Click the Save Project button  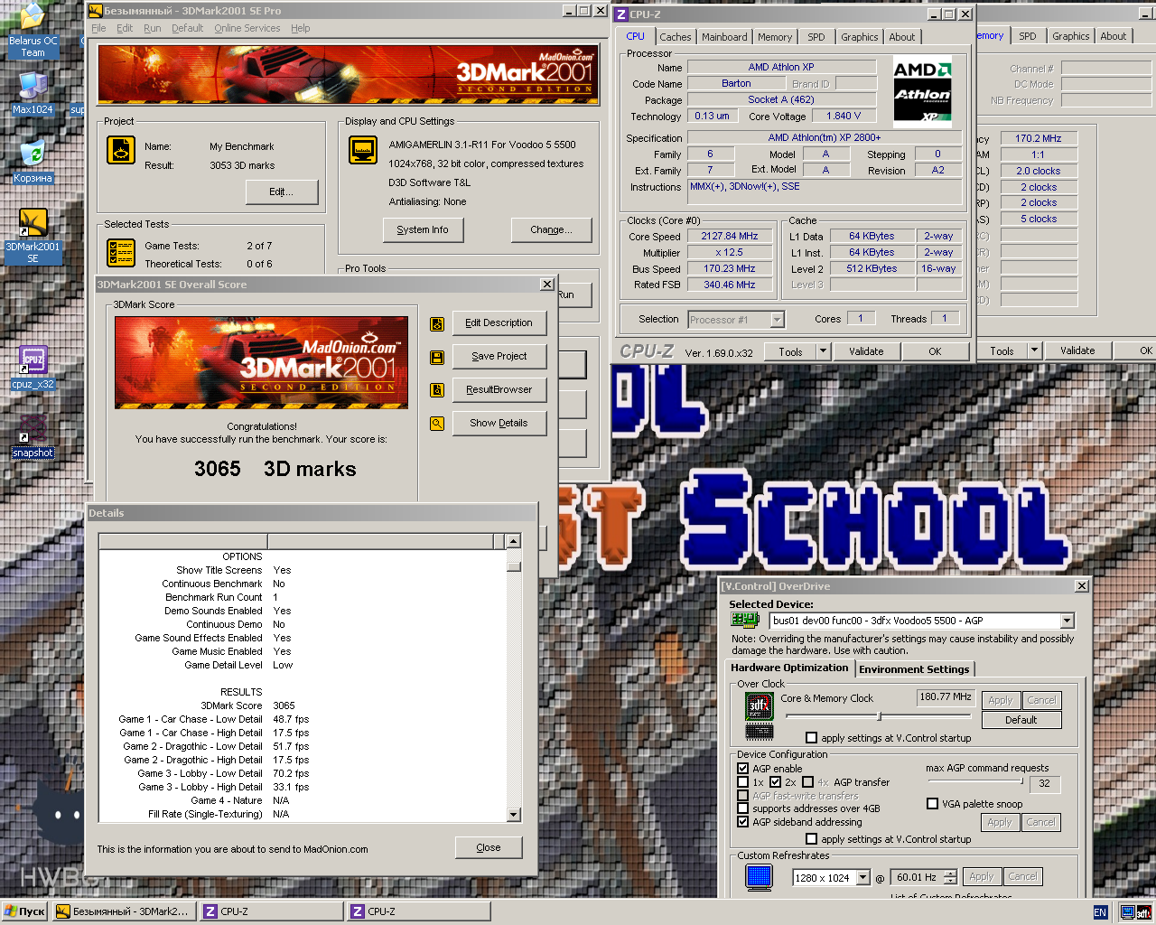[x=499, y=357]
